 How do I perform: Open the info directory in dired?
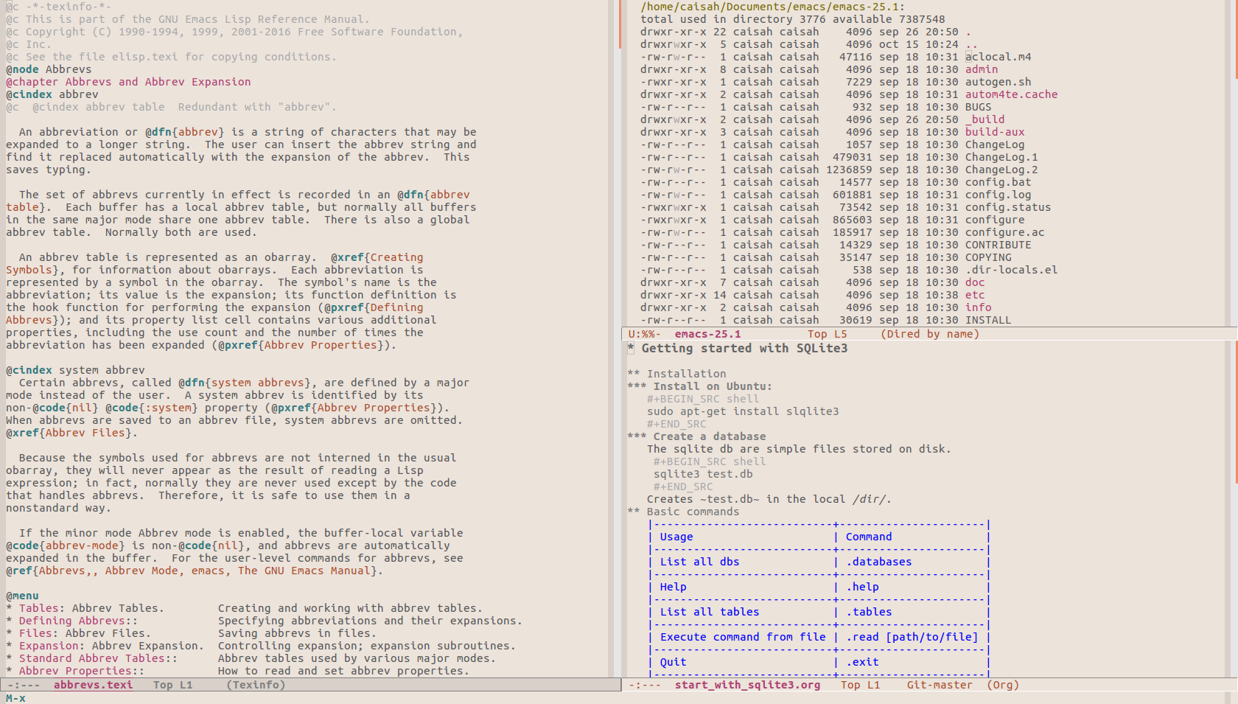[x=979, y=307]
